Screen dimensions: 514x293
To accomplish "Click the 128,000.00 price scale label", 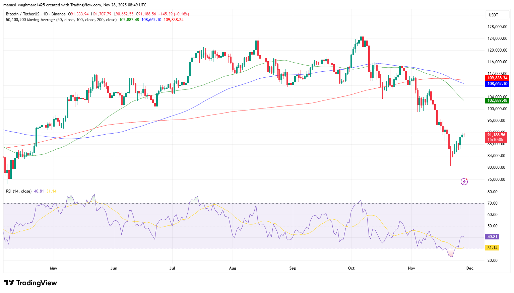I will click(x=496, y=27).
